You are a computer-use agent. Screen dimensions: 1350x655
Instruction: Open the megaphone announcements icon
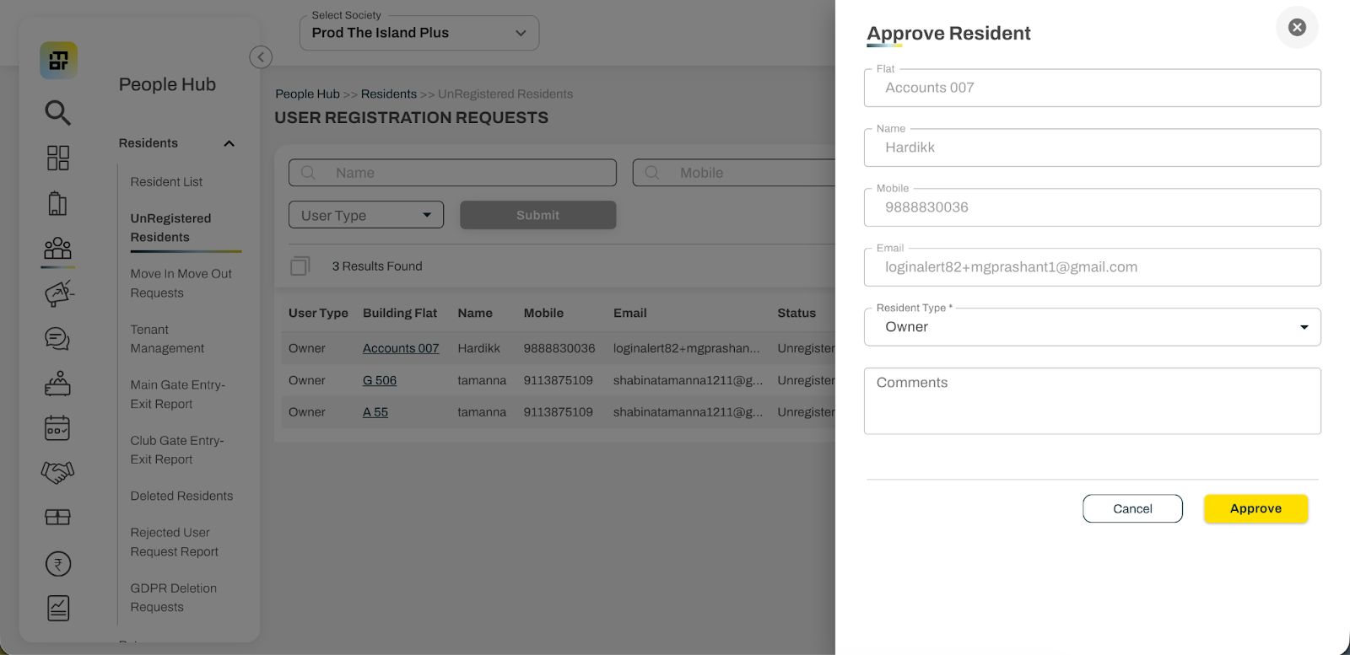tap(58, 293)
